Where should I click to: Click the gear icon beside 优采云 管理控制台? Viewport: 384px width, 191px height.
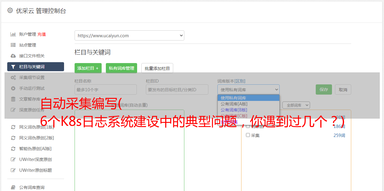click(10, 11)
